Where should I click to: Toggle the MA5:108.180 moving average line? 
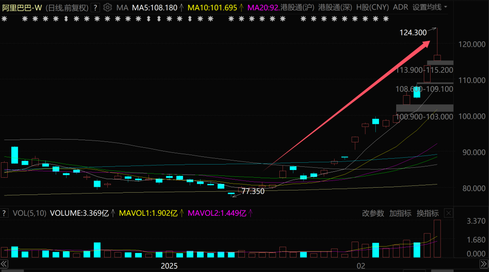coord(155,8)
